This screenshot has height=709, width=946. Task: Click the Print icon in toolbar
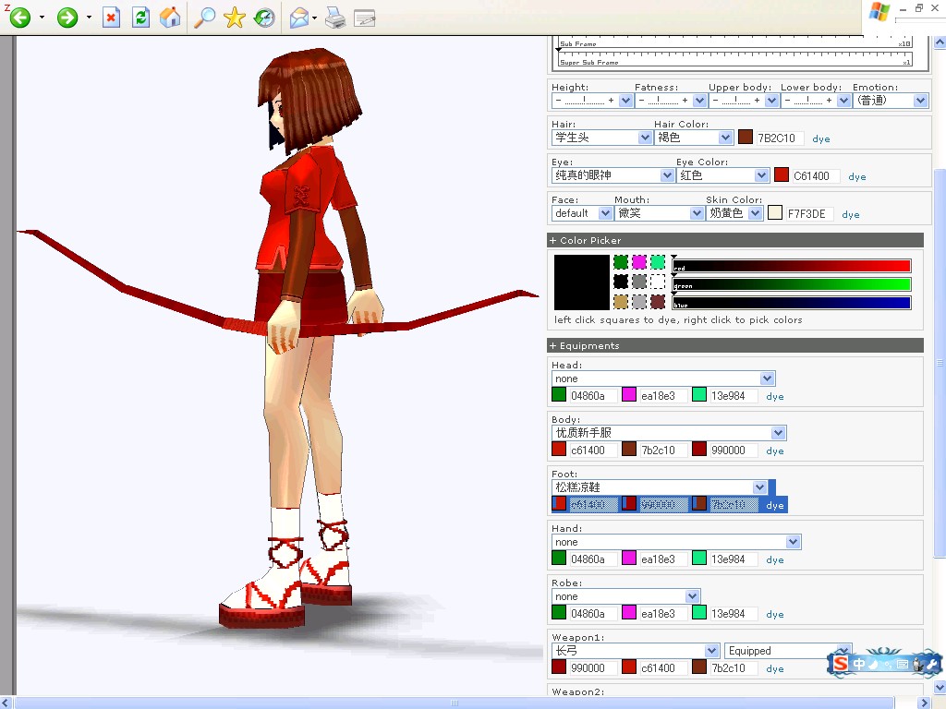pos(335,18)
